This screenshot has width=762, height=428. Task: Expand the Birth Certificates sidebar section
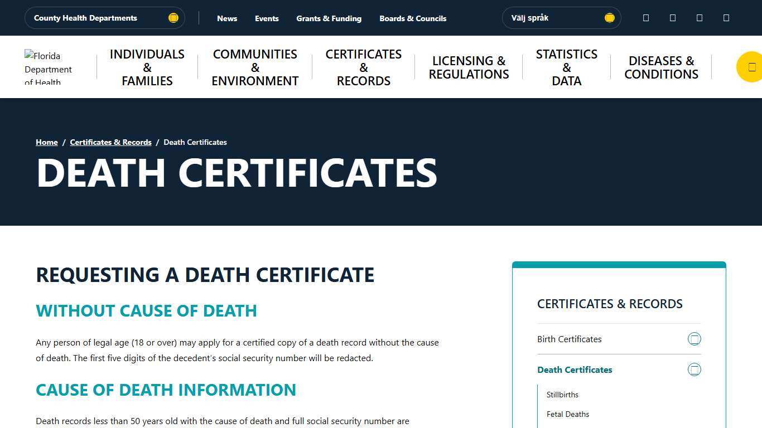(x=695, y=338)
